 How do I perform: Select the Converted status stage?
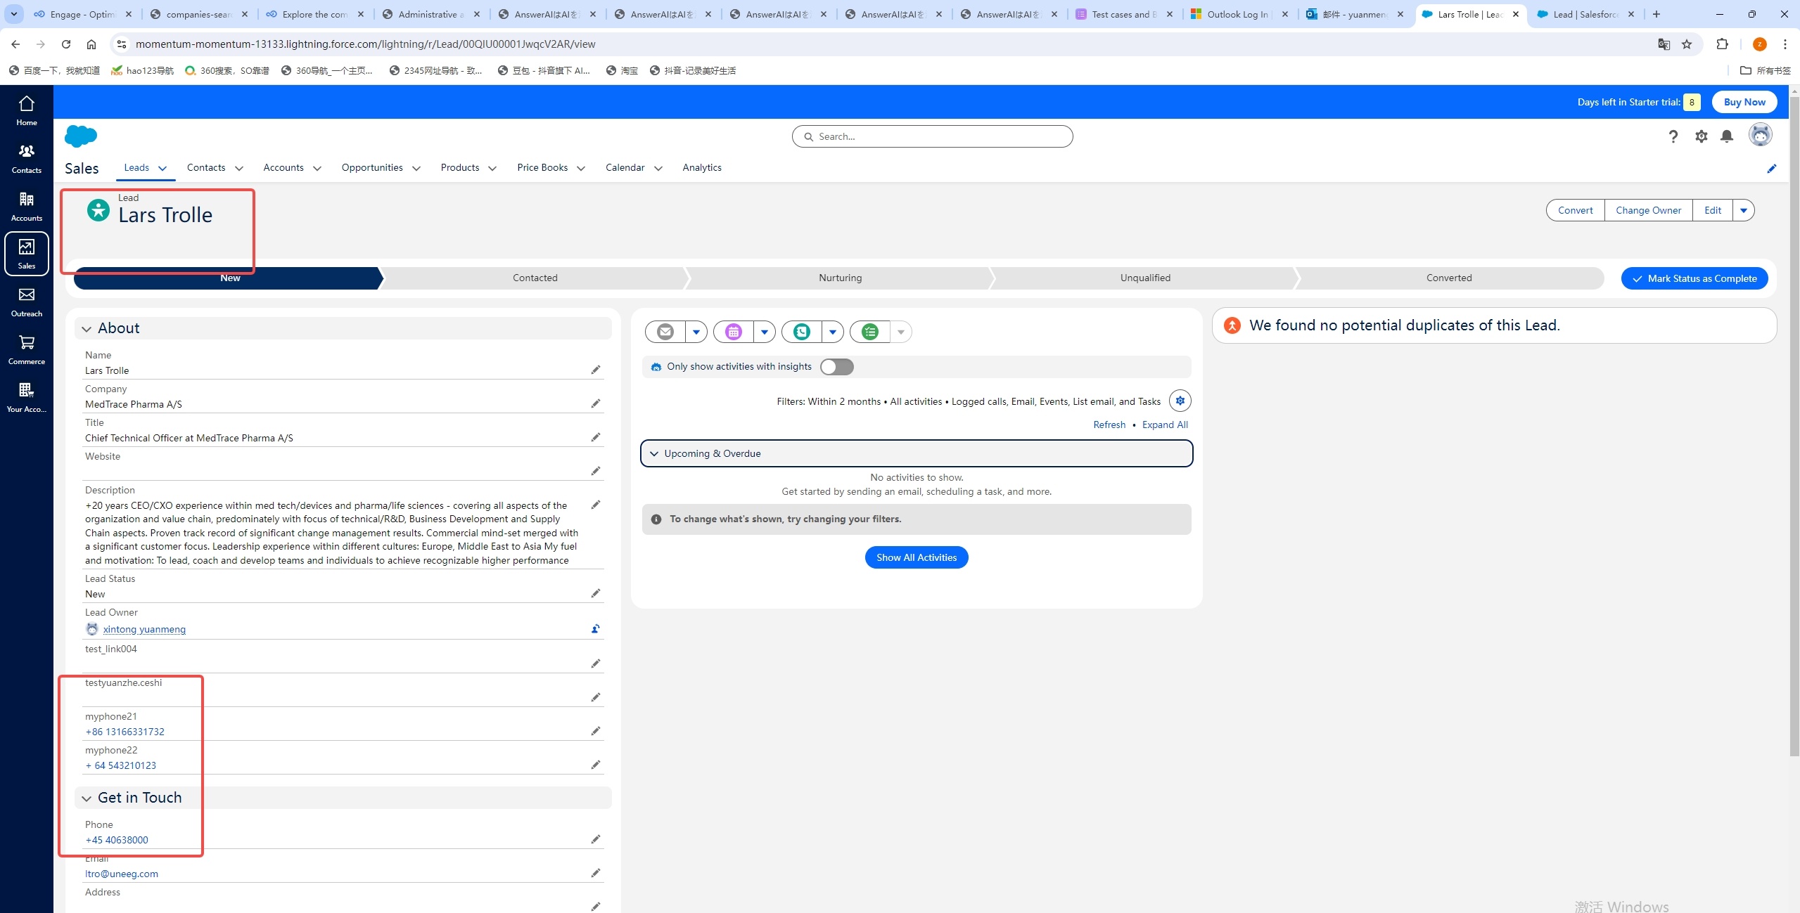click(x=1449, y=278)
